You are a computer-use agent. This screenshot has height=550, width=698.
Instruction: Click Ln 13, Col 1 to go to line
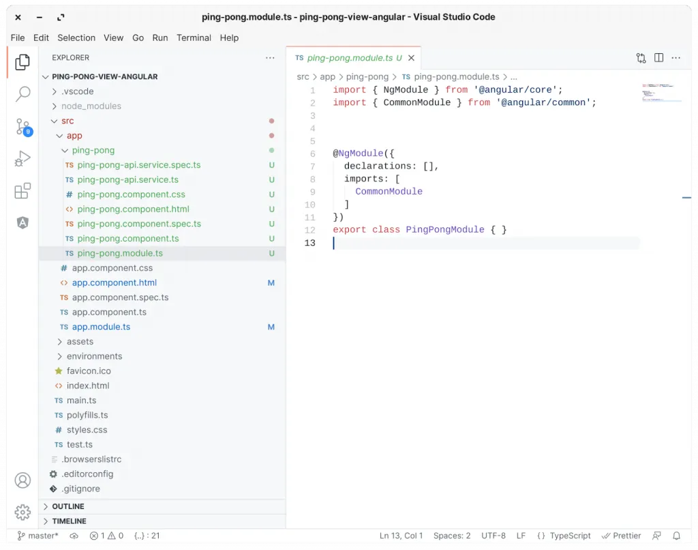click(x=401, y=536)
